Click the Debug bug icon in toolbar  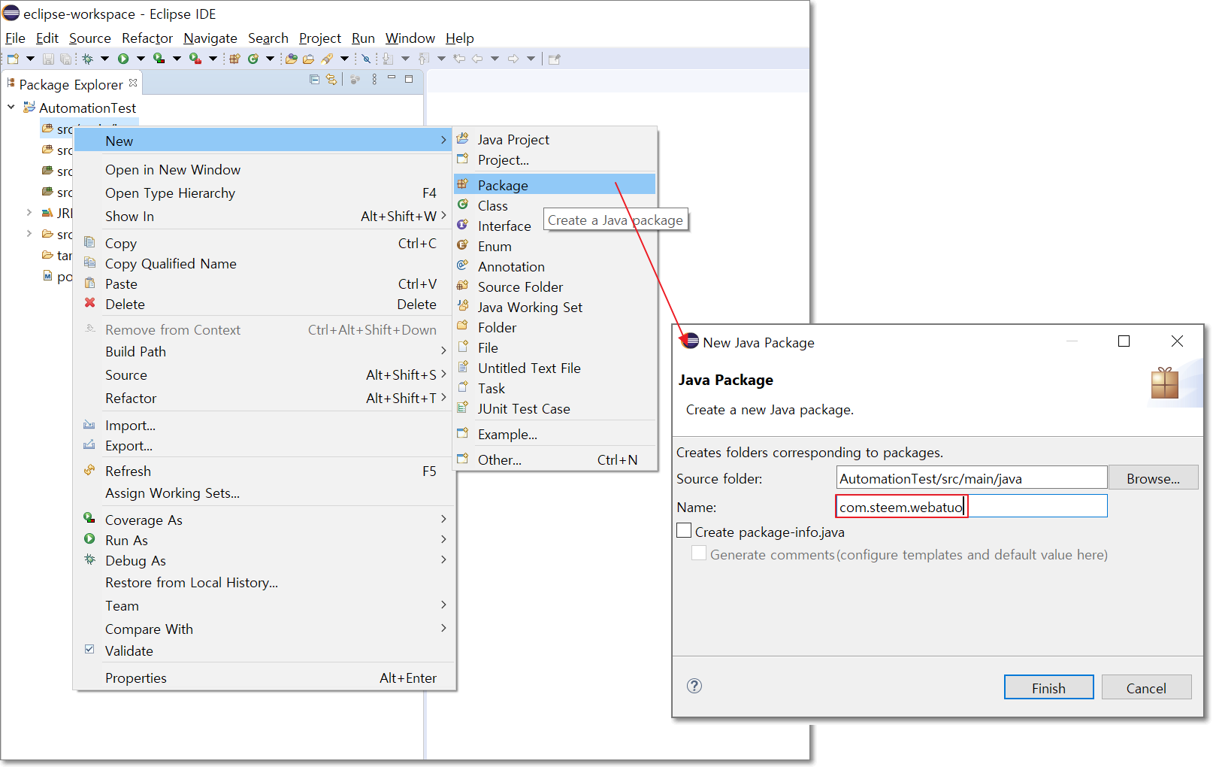coord(88,59)
